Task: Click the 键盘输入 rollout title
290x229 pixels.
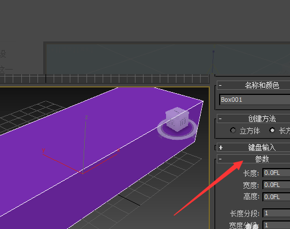Action: 262,147
